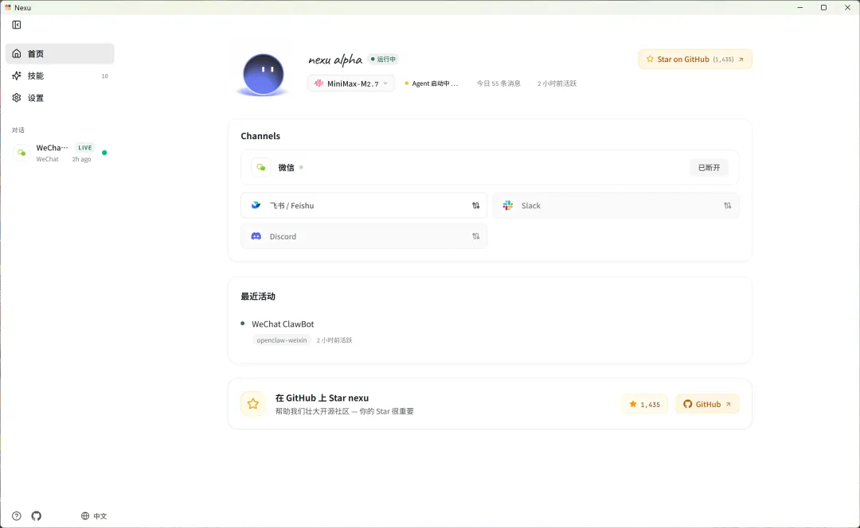
Task: Click the home icon in sidebar
Action: (17, 54)
